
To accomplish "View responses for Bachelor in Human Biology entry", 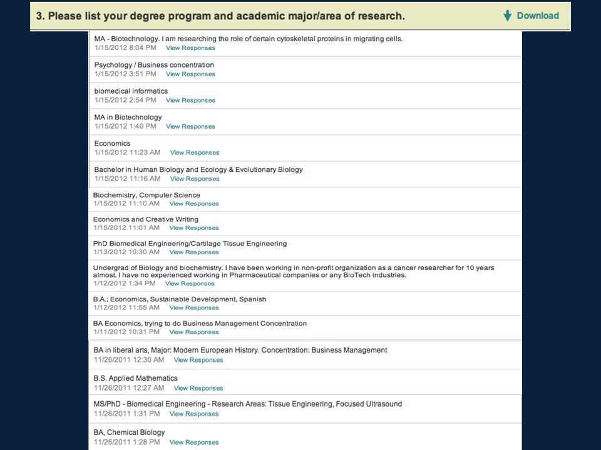I will coord(195,179).
